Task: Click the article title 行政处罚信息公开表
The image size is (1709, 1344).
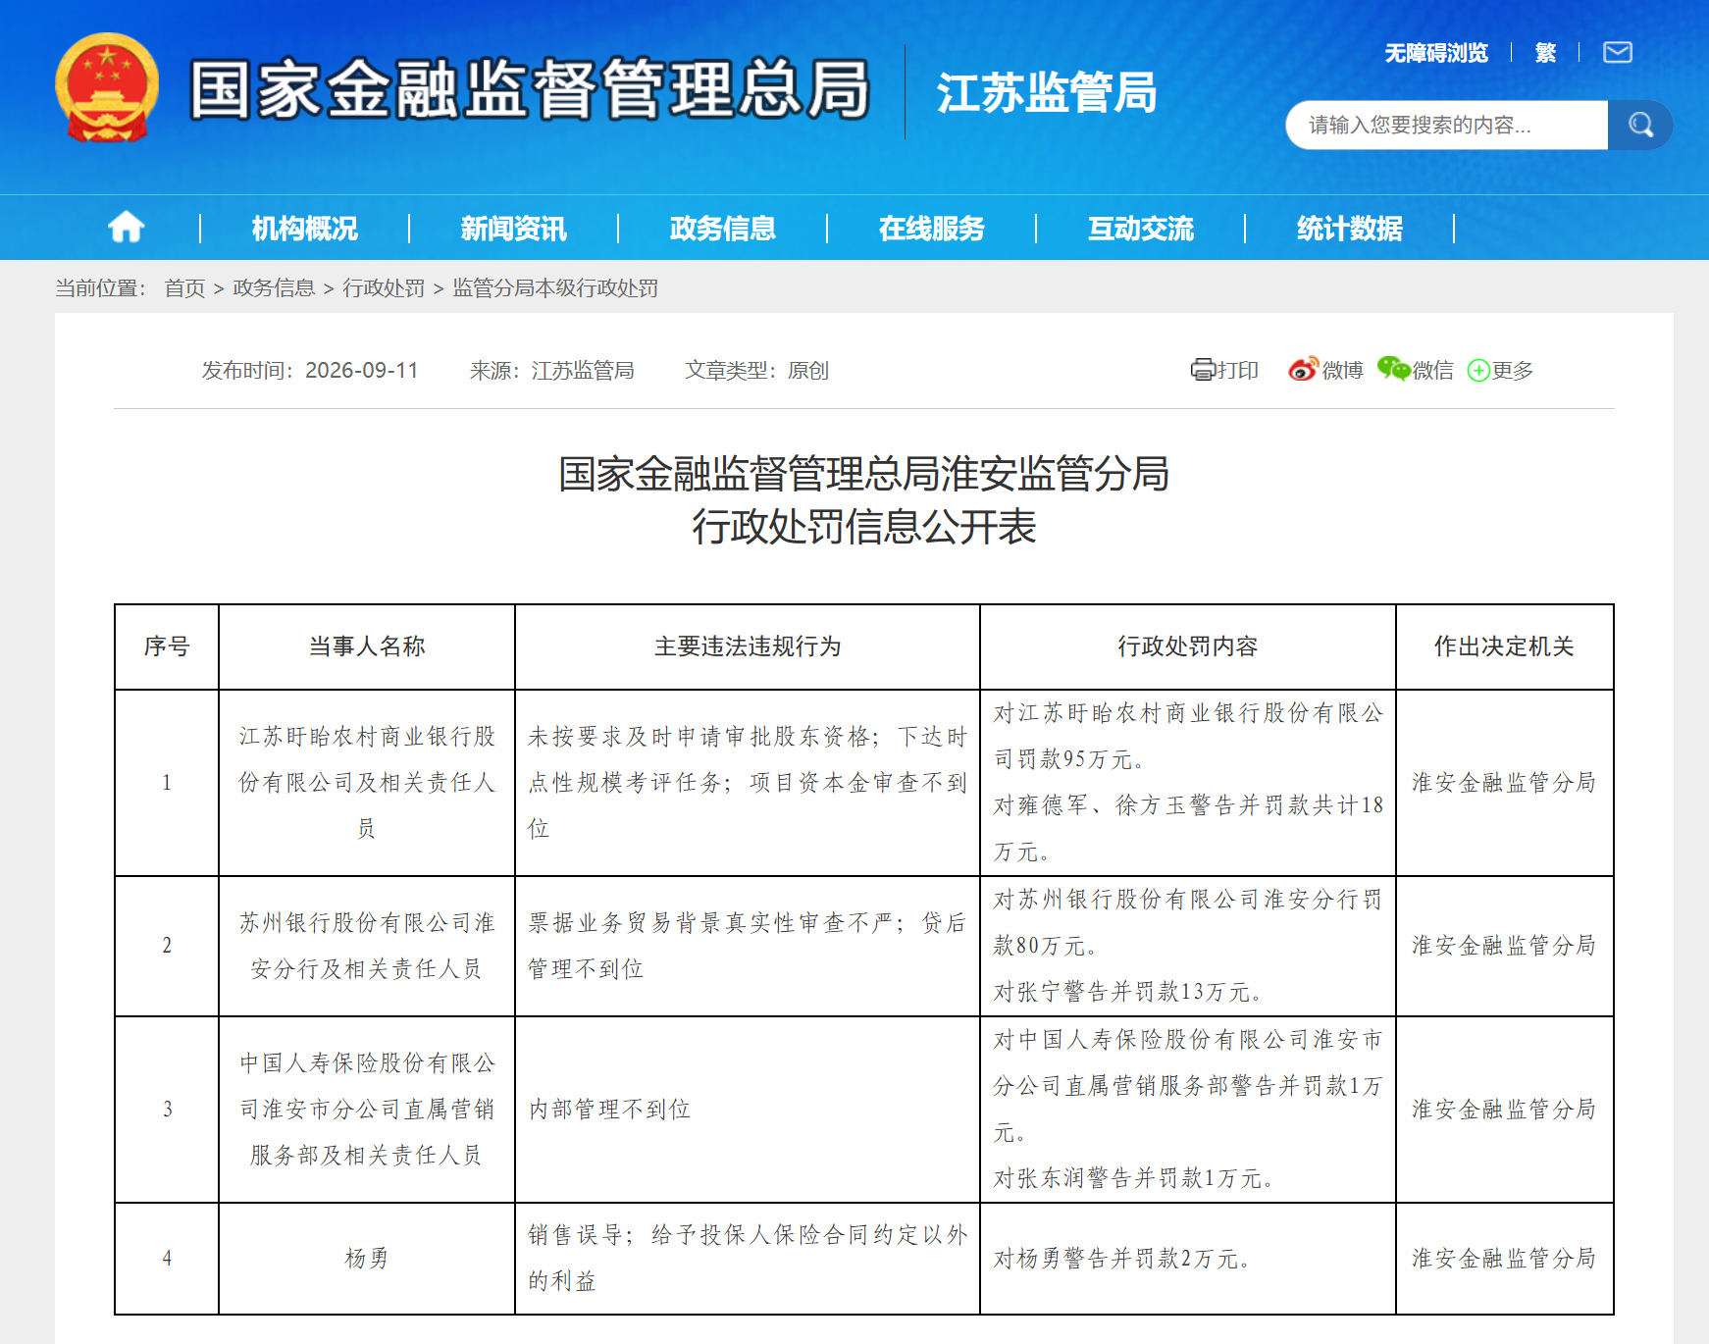Action: [x=864, y=527]
